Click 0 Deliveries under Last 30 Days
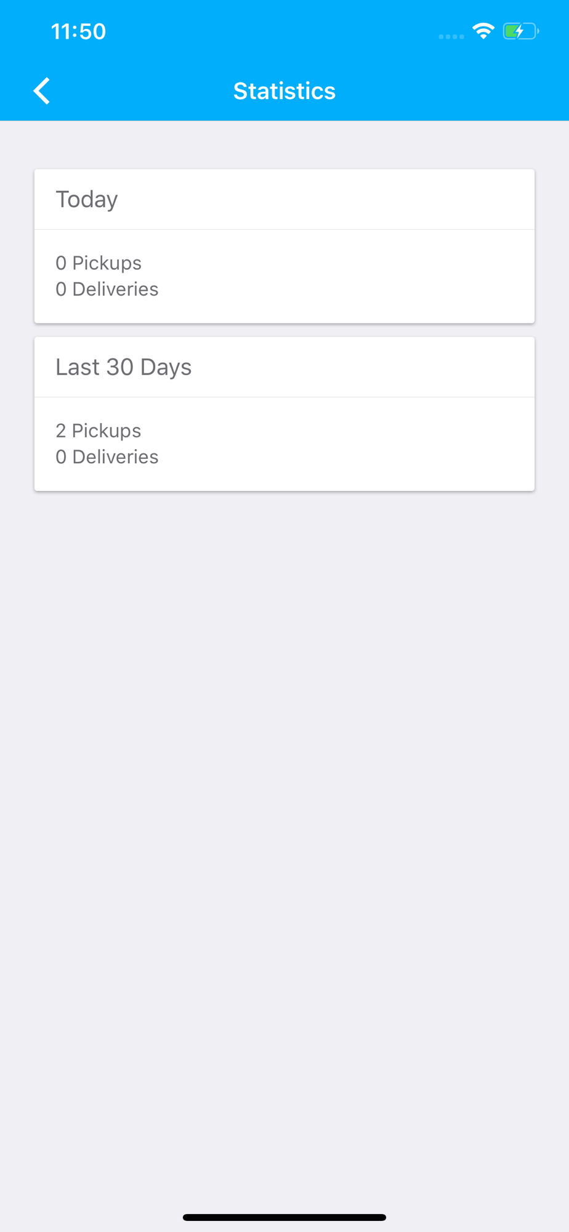569x1232 pixels. click(x=107, y=457)
